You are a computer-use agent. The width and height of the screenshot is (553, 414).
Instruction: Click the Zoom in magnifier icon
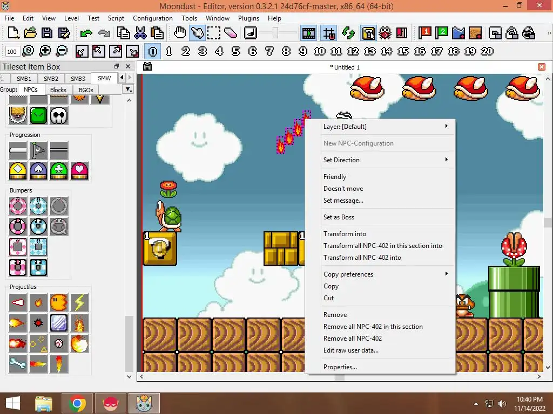tap(45, 51)
